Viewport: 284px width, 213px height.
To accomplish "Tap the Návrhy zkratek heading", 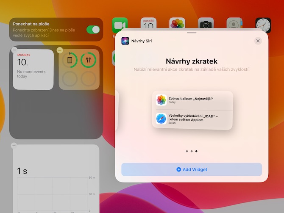I will click(x=192, y=61).
